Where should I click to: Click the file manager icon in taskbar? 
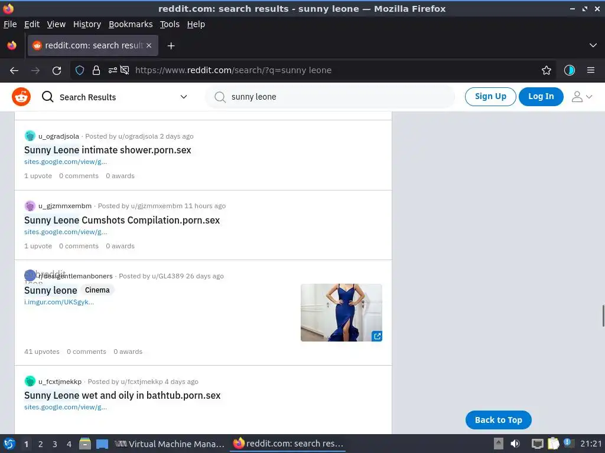click(x=85, y=444)
